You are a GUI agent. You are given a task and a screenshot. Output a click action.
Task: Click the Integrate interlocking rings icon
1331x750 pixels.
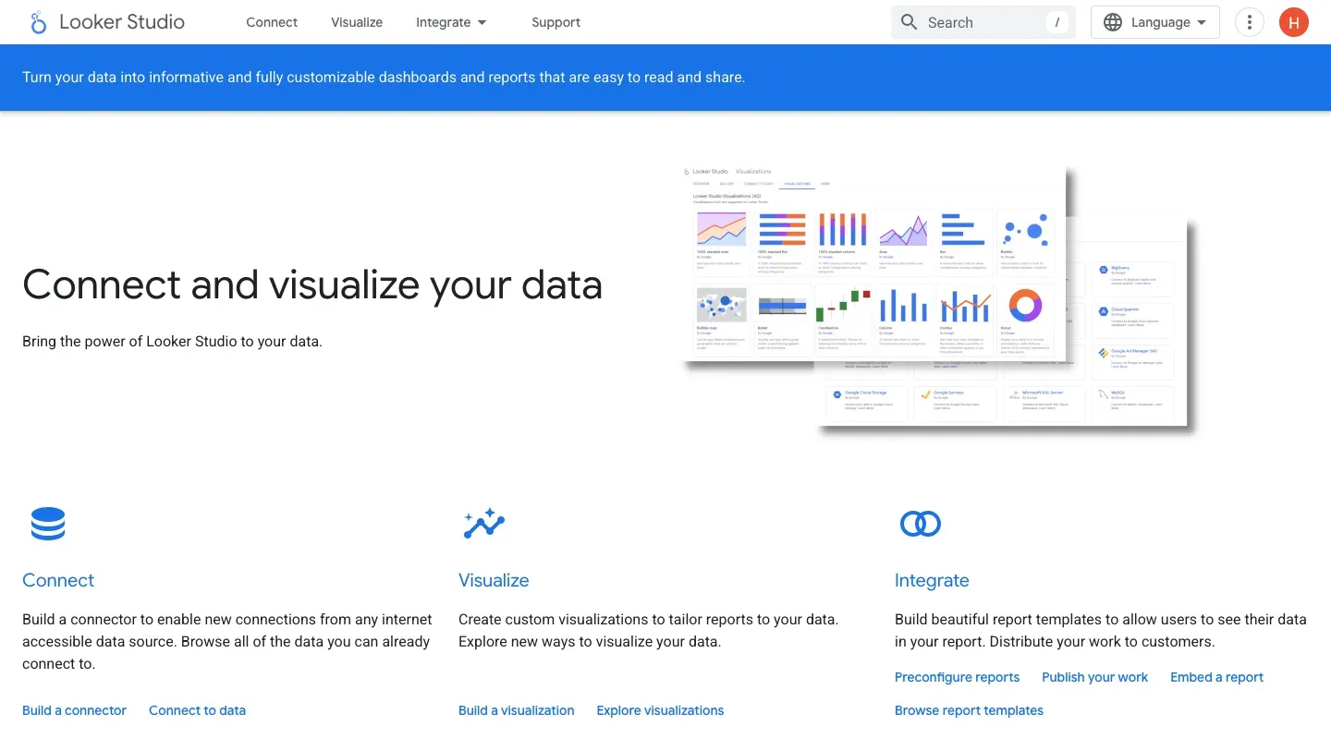point(921,524)
